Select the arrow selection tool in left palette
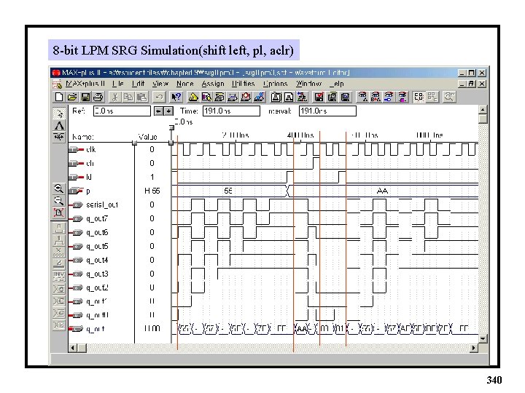The width and height of the screenshot is (525, 393). tap(59, 114)
